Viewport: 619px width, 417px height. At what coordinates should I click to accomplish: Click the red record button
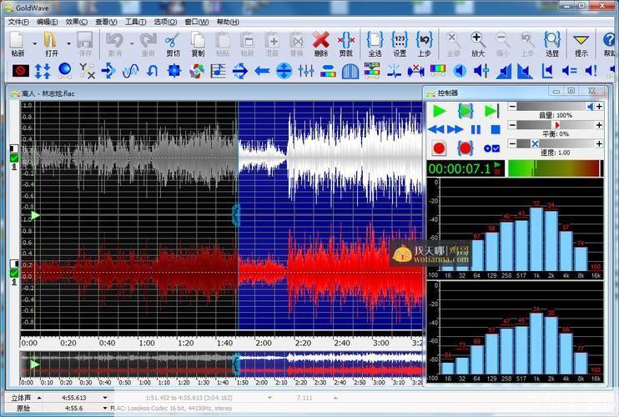[x=439, y=148]
